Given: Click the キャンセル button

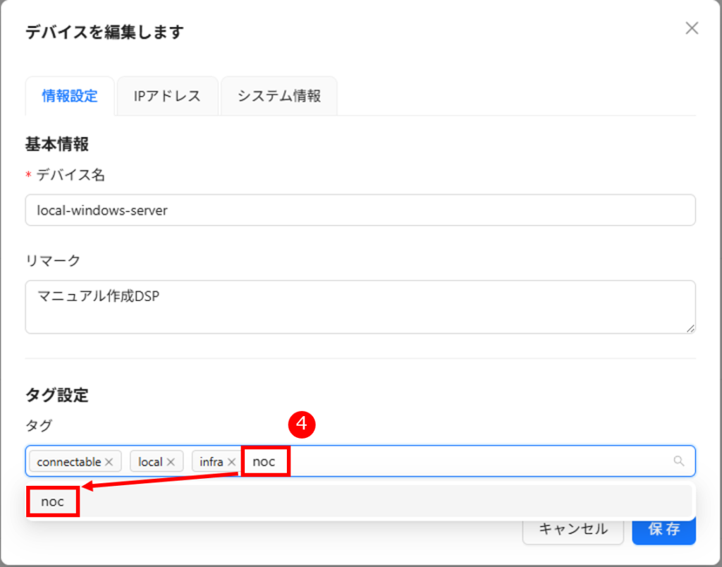Looking at the screenshot, I should tap(573, 529).
